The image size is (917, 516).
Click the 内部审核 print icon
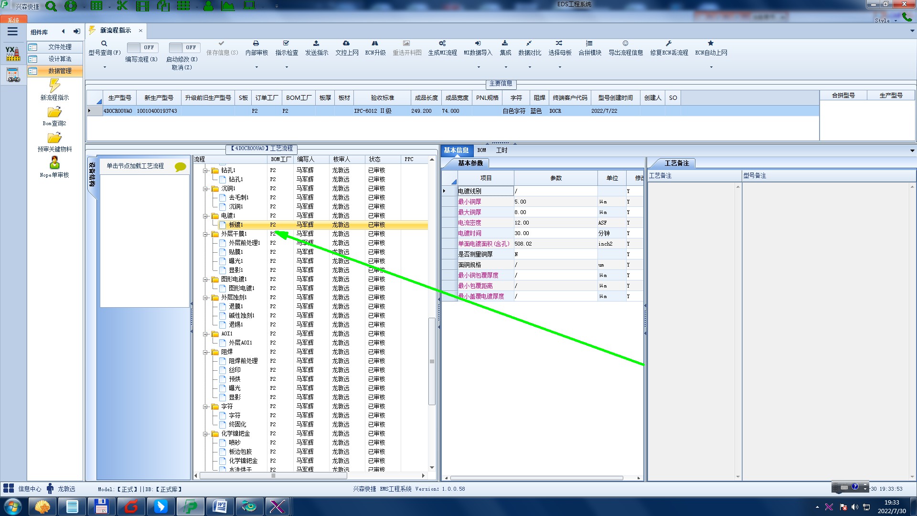256,43
